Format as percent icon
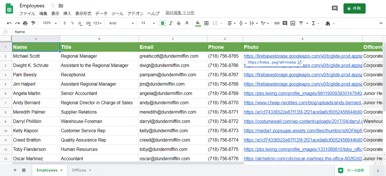 click(x=72, y=23)
